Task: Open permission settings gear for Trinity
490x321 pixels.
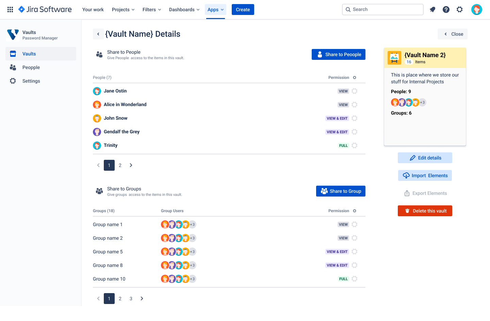Action: pos(355,146)
